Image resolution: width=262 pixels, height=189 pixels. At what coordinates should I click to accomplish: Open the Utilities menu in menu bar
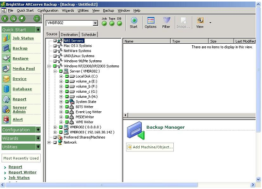(83, 11)
